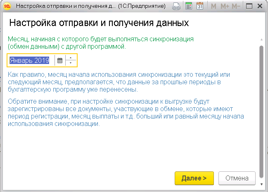Open month picker calendar button

pos(60,60)
